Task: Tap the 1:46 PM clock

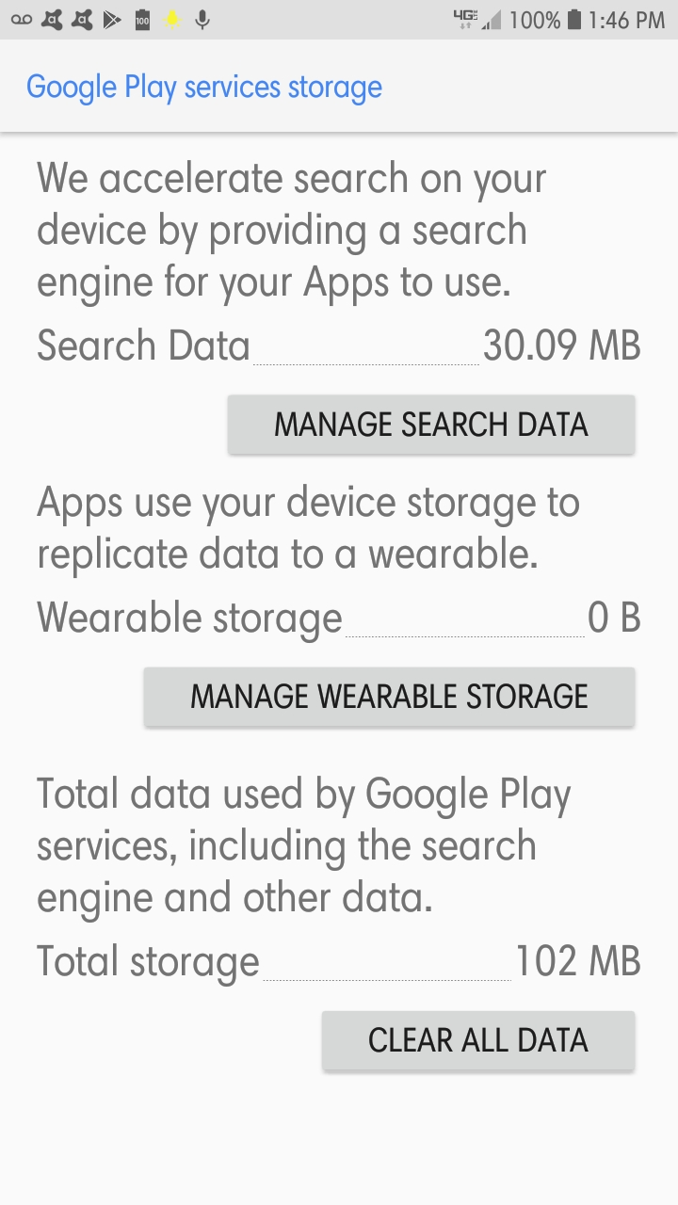Action: pos(627,20)
